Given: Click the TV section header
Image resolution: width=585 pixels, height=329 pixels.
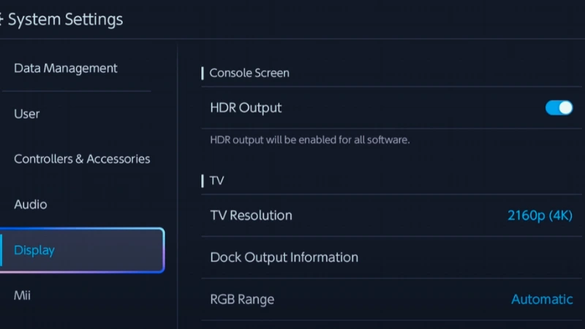Looking at the screenshot, I should click(x=216, y=181).
